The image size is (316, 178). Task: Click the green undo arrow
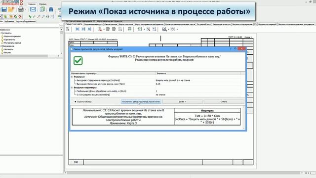pyautogui.click(x=30, y=16)
